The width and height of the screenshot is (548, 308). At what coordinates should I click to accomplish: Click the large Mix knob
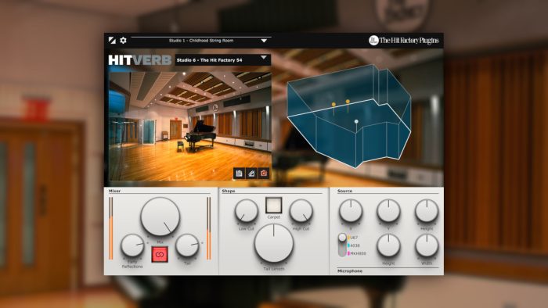160,217
